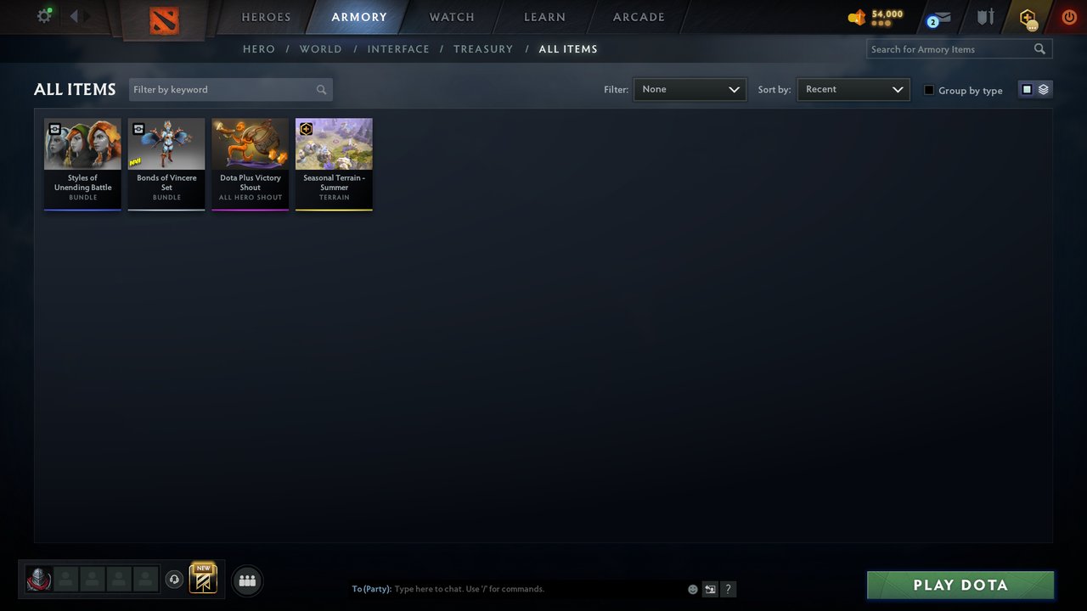This screenshot has width=1087, height=611.
Task: Open the WATCH main tab
Action: [x=452, y=17]
